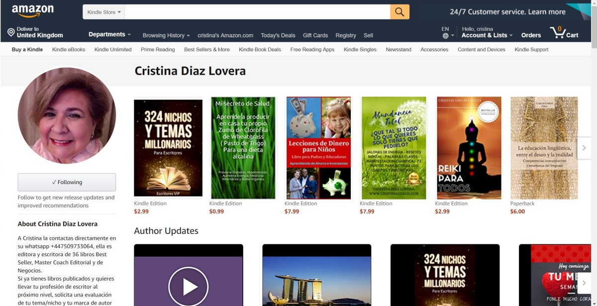Open Kindle Singles tab
This screenshot has height=306, width=597.
pos(360,49)
